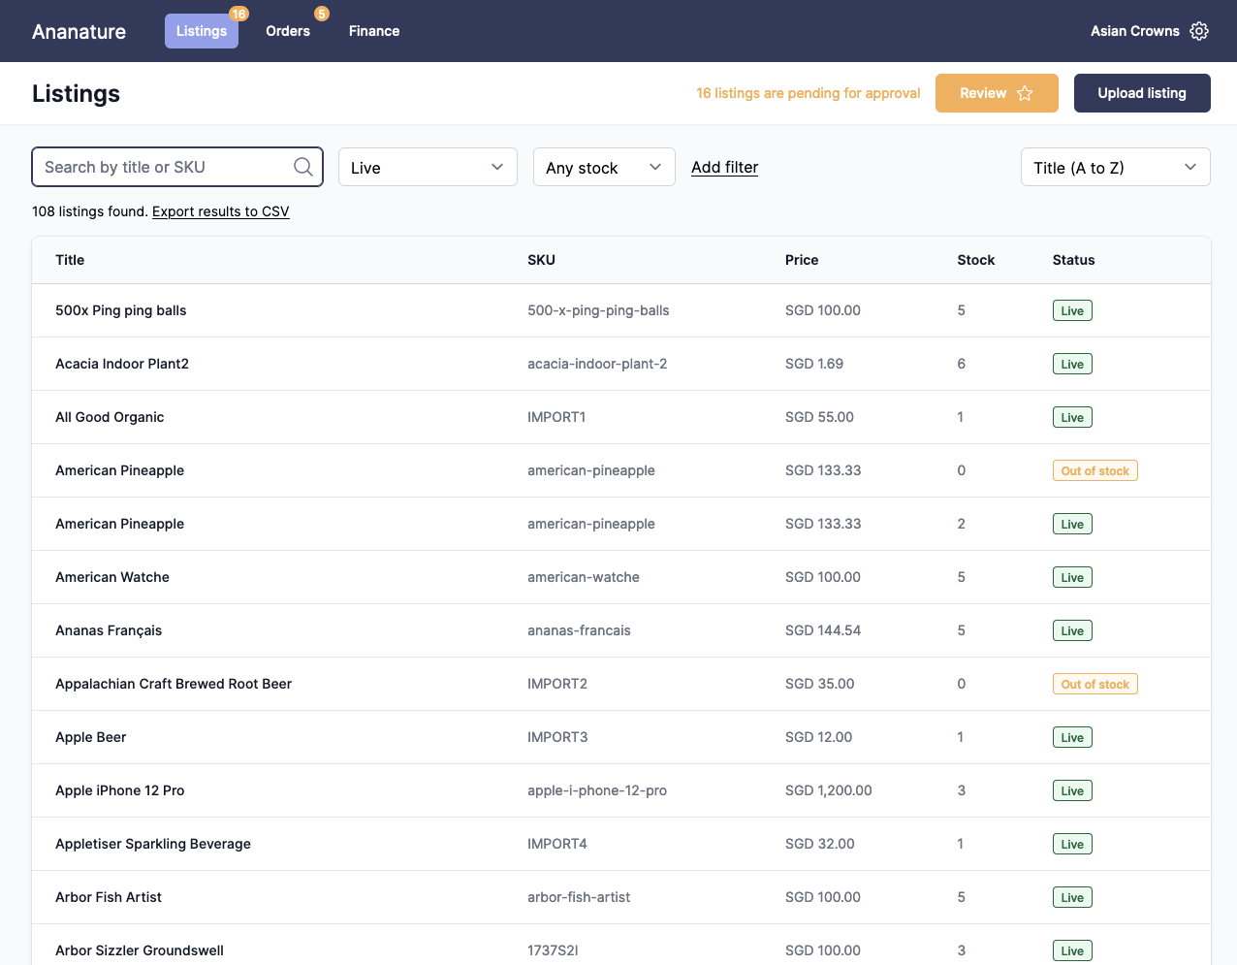The height and width of the screenshot is (965, 1237).
Task: Click the Add filter link
Action: tap(724, 167)
